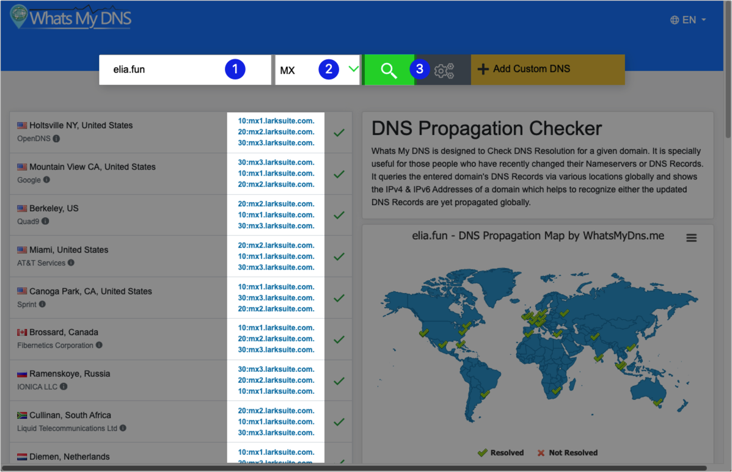The height and width of the screenshot is (472, 732).
Task: Toggle the Resolved legend item
Action: [500, 452]
